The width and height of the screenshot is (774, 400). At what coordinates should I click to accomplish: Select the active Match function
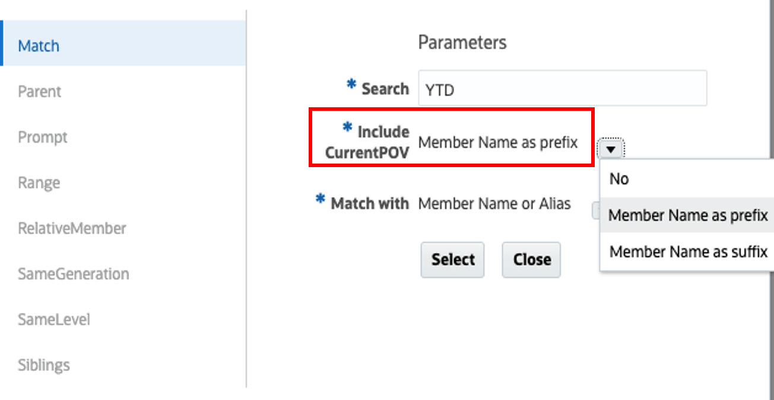click(x=38, y=45)
